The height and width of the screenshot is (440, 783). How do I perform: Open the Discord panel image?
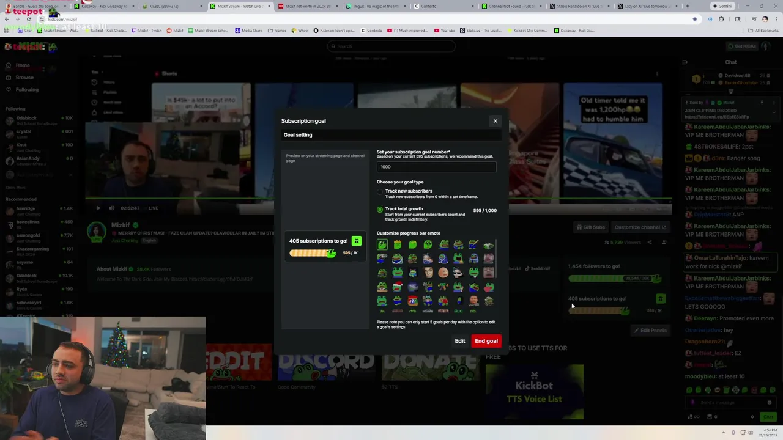tap(327, 362)
